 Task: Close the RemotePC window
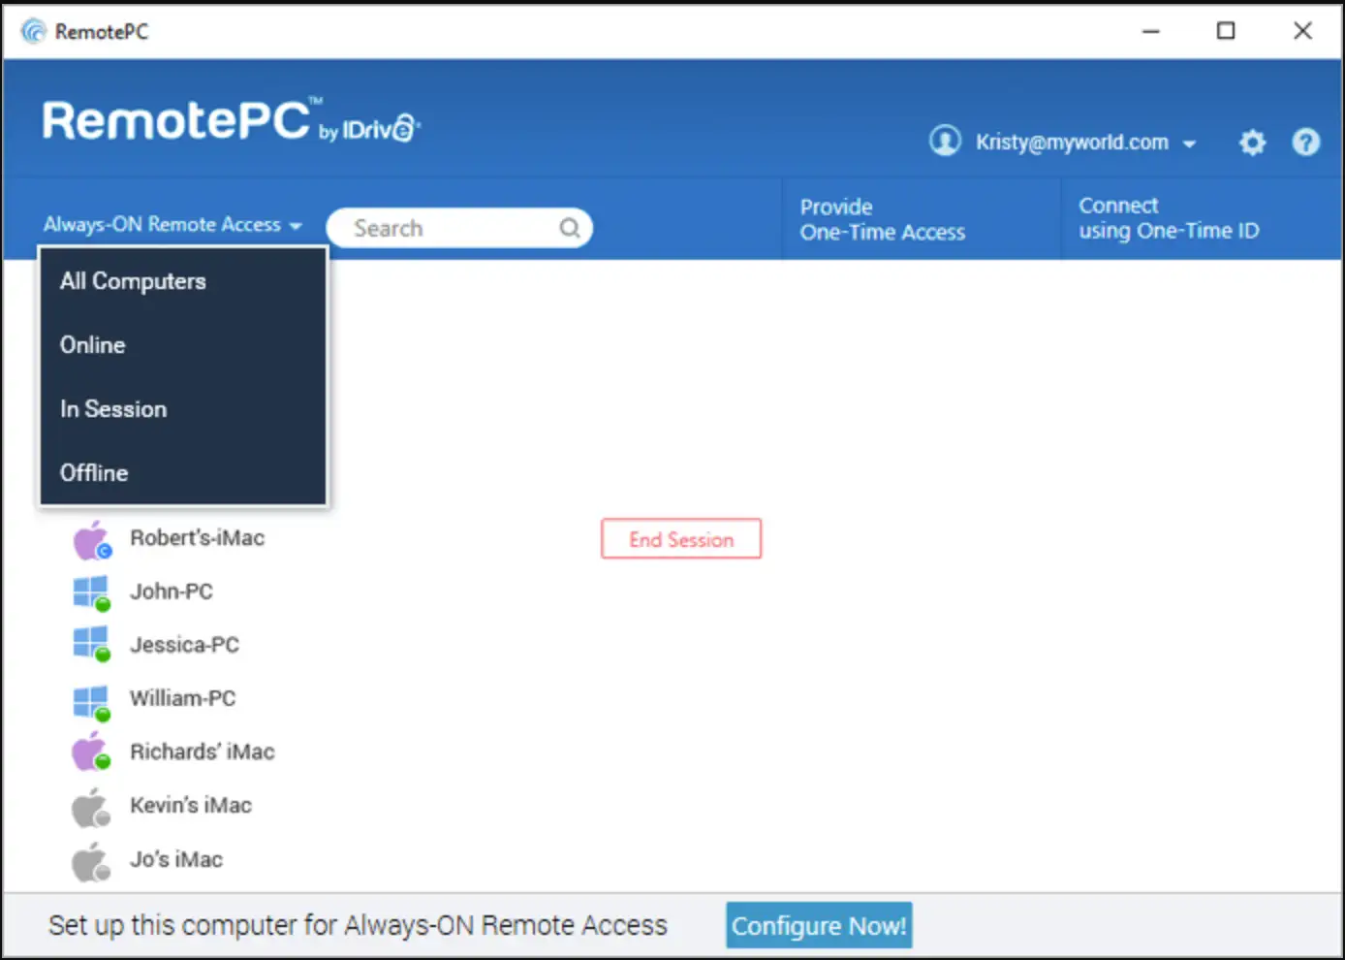(1302, 31)
